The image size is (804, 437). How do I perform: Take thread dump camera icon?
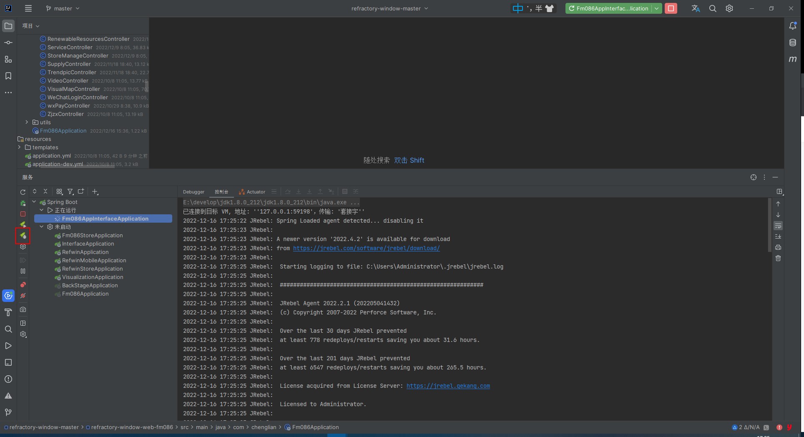[23, 309]
